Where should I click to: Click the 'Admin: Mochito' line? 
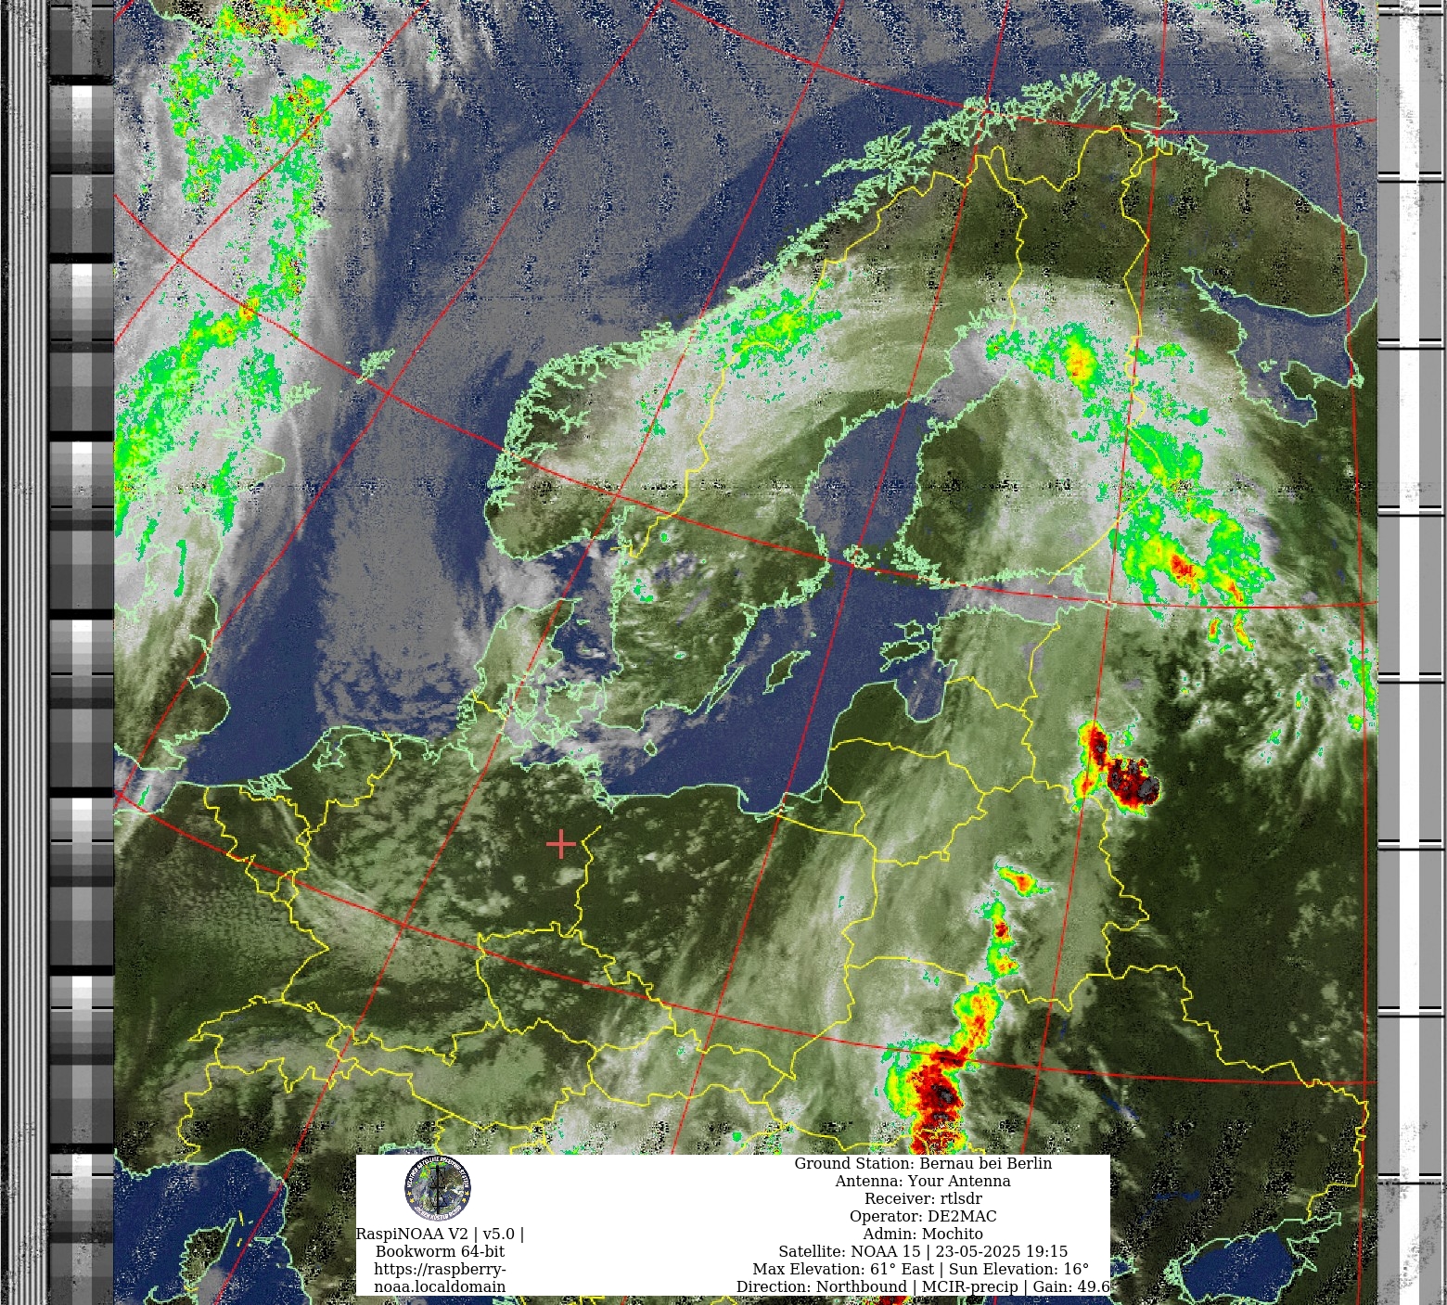click(923, 1234)
